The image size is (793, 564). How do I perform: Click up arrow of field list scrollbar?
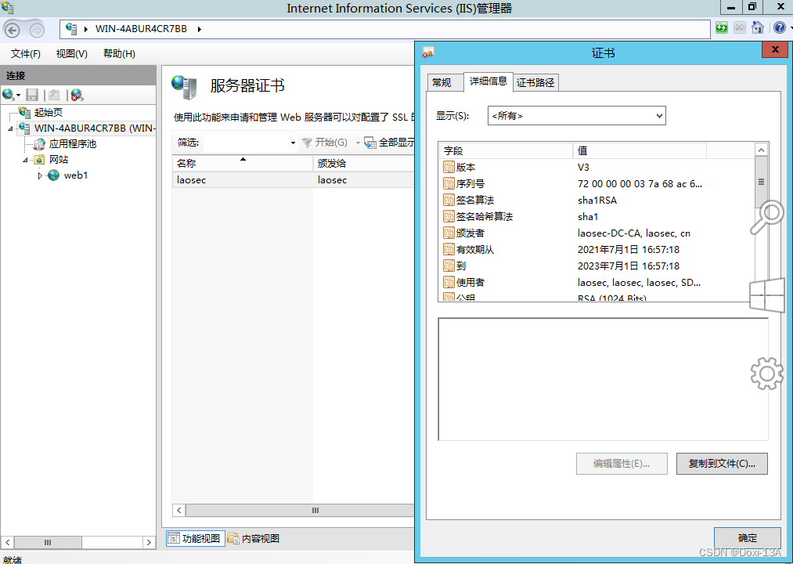point(761,150)
